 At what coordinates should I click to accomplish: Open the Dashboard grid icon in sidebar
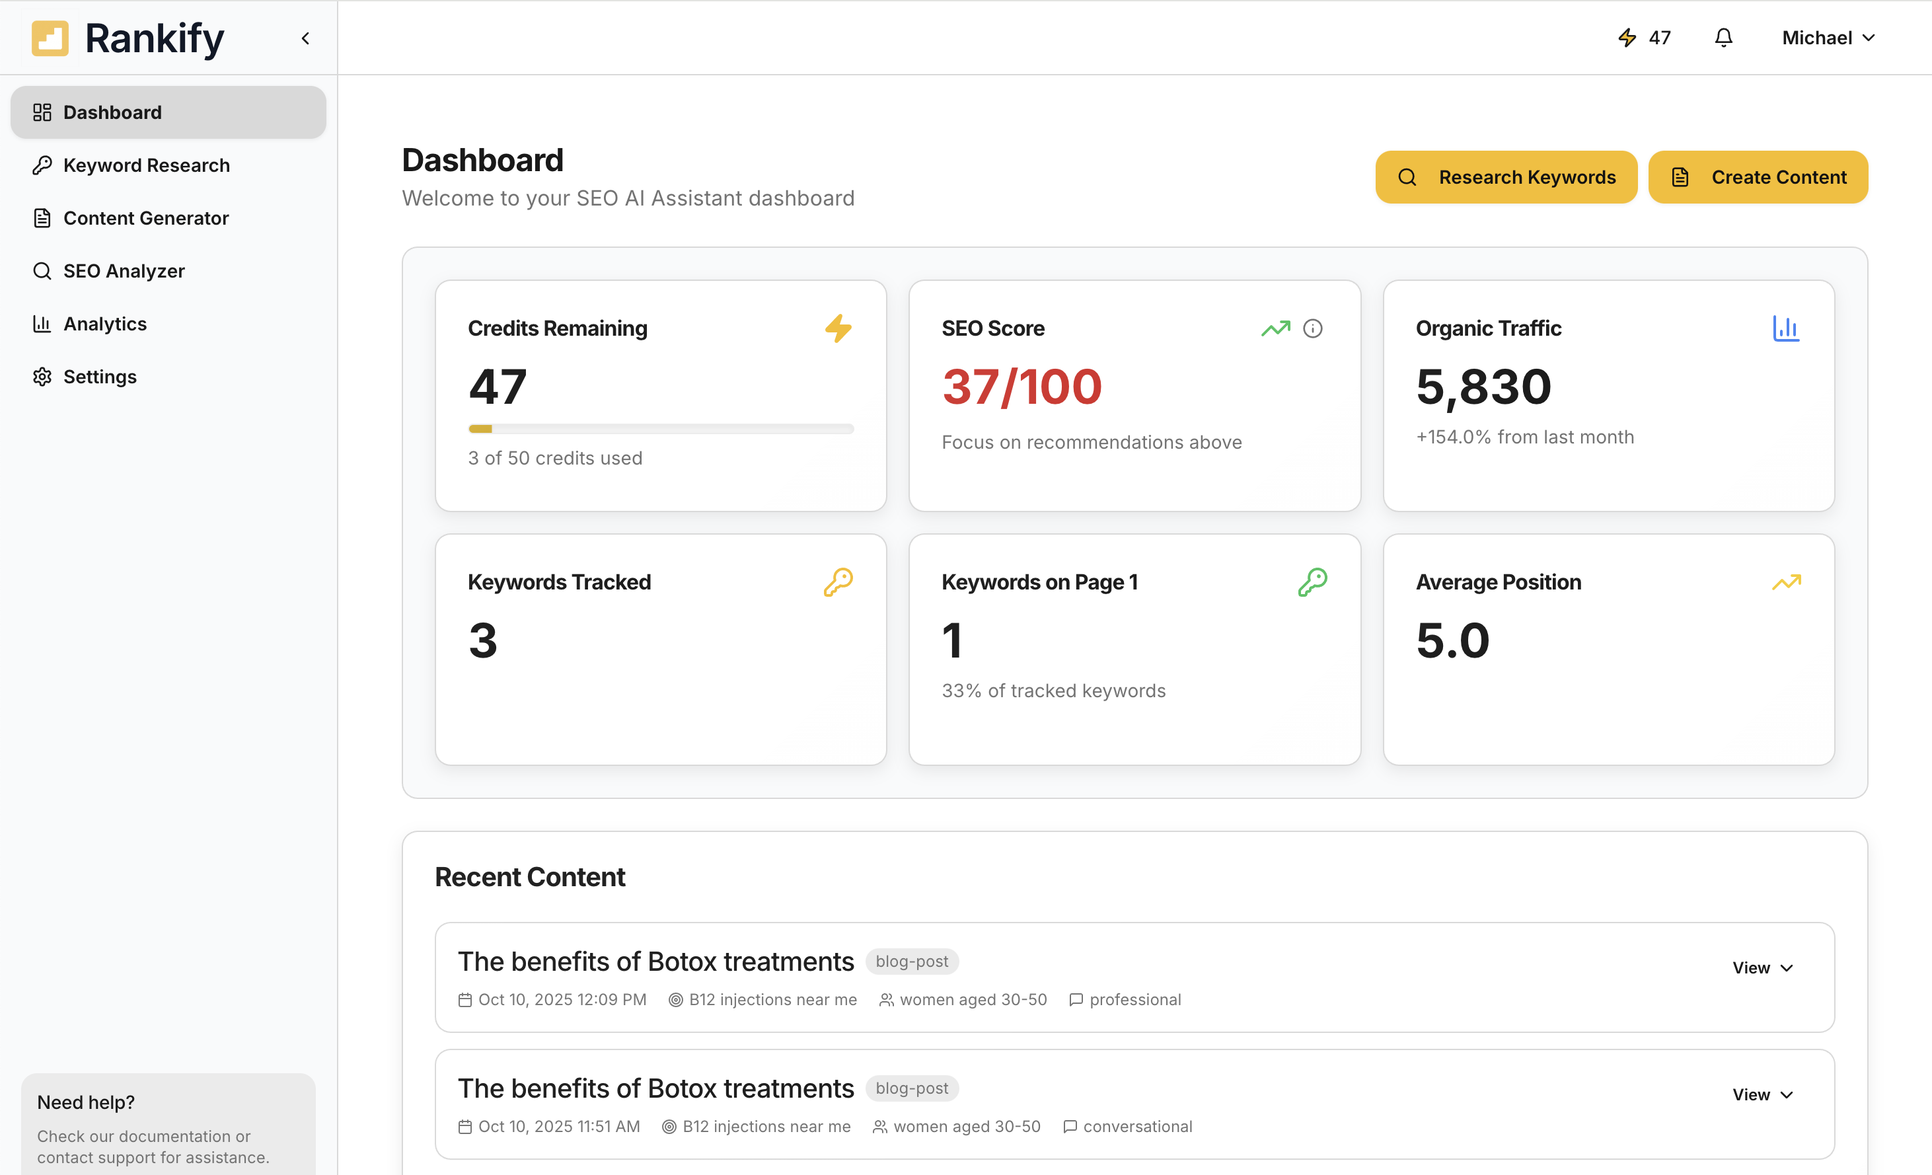pyautogui.click(x=42, y=112)
